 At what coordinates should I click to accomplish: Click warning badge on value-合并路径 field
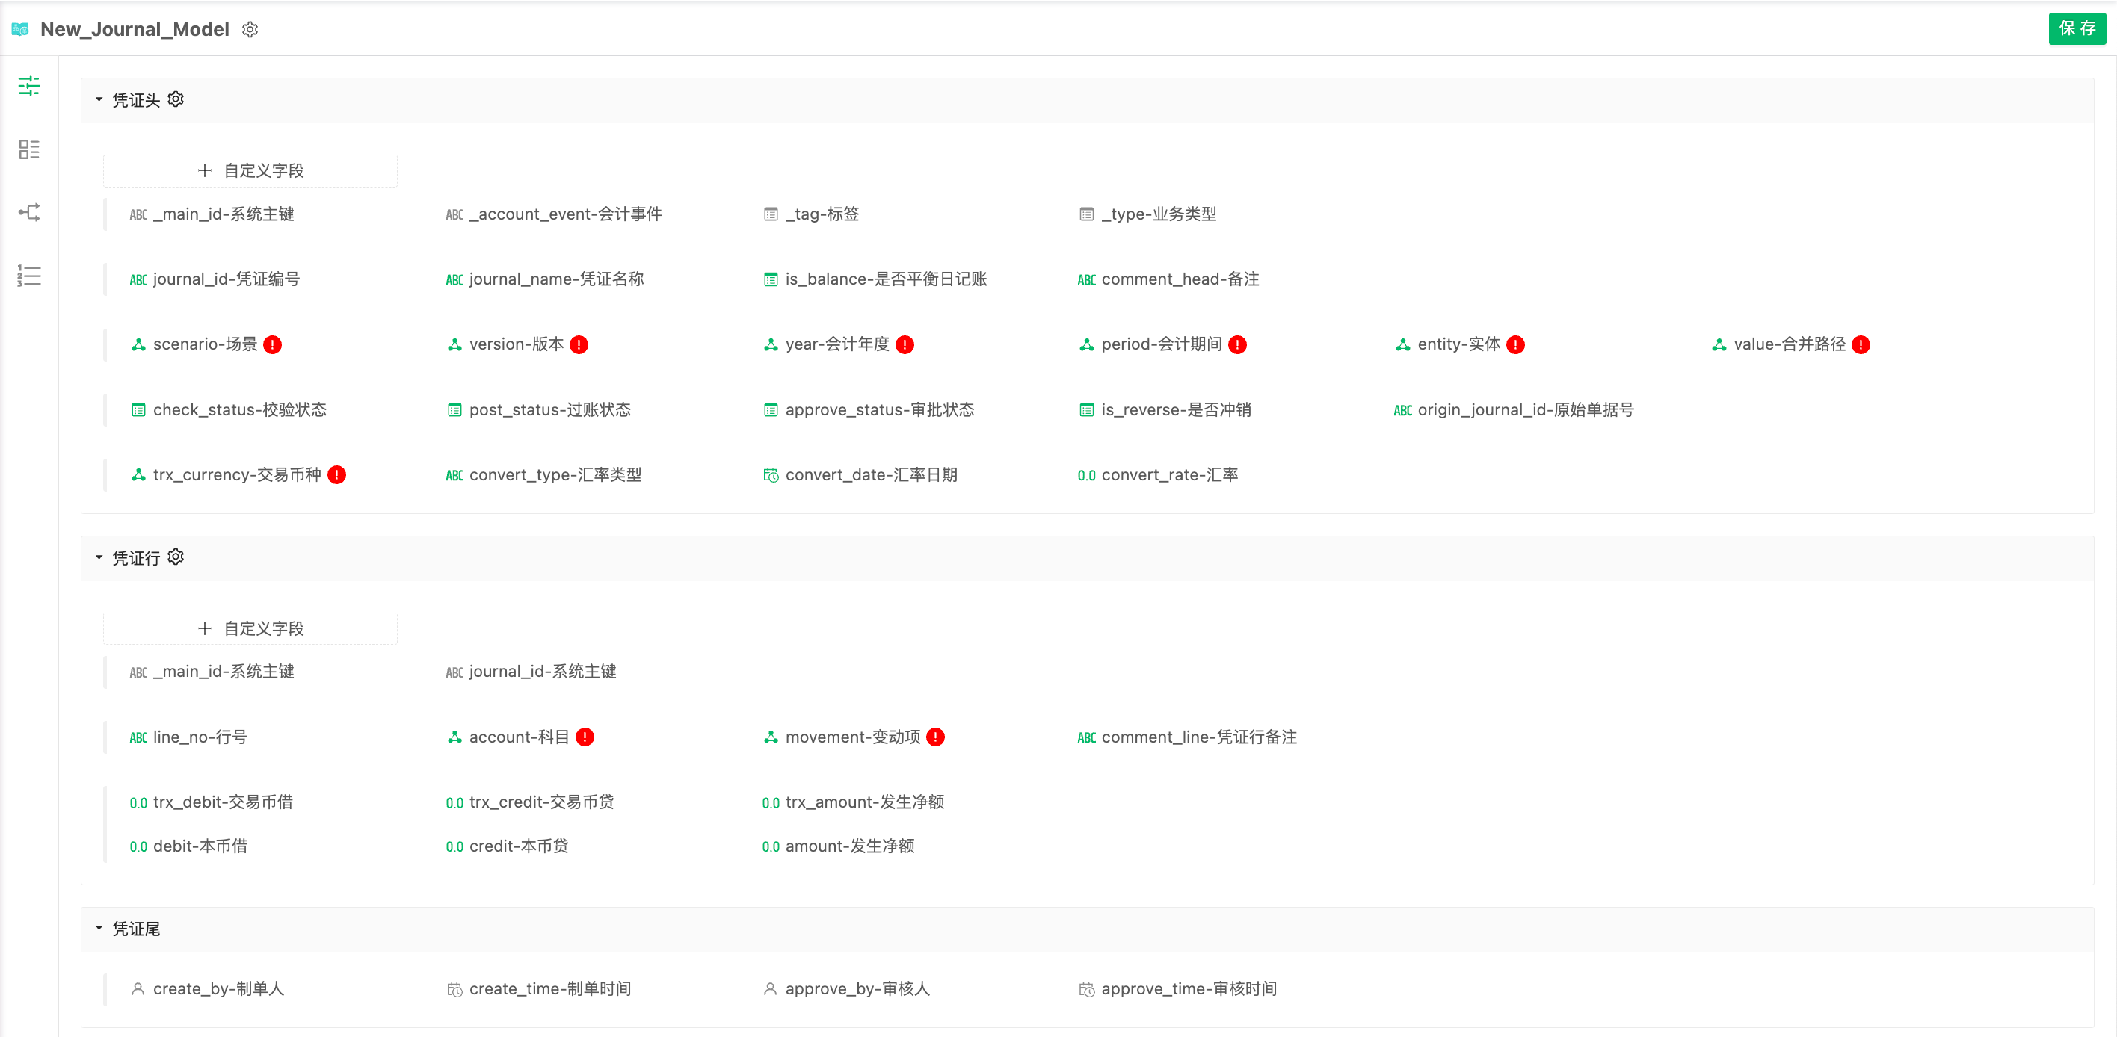(x=1861, y=345)
